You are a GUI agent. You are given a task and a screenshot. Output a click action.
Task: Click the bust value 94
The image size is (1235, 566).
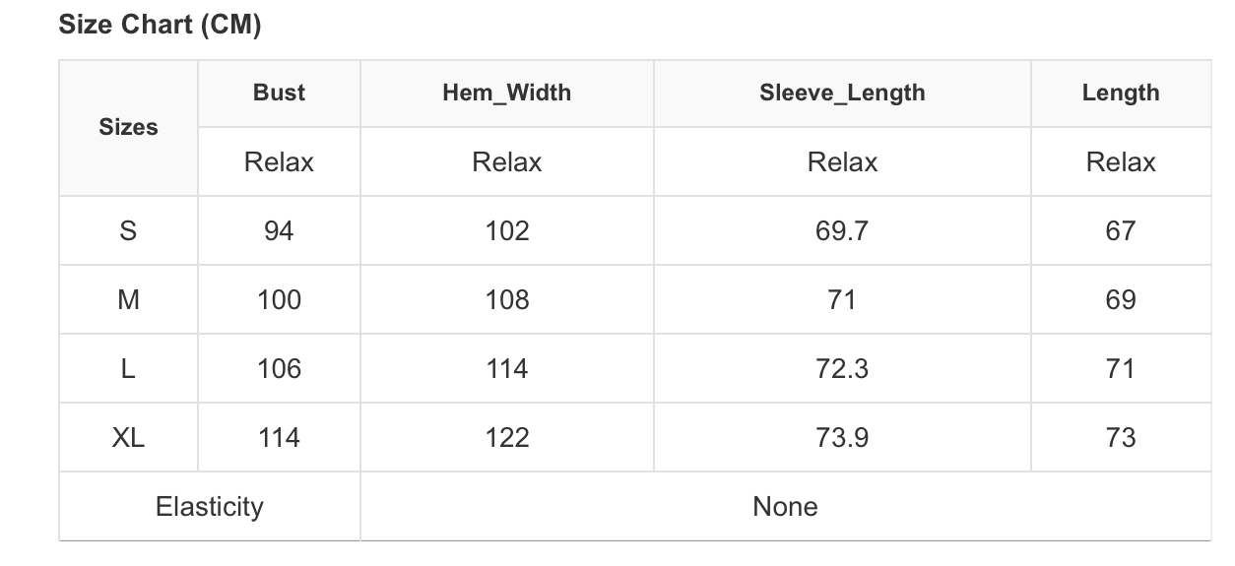pyautogui.click(x=279, y=230)
